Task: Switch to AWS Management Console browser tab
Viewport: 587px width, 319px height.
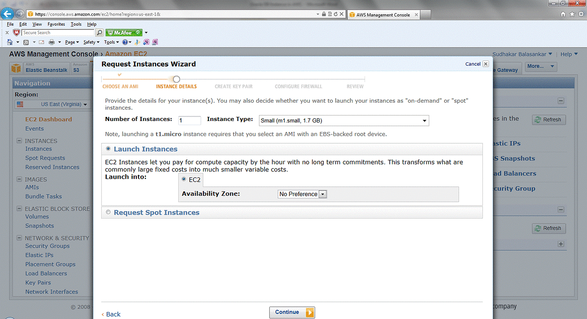Action: pos(383,15)
